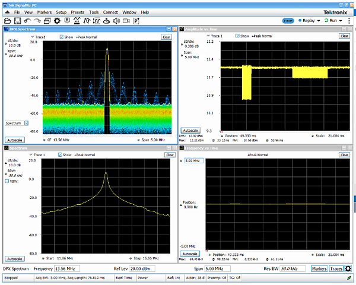Viewport: 356px width, 285px height.
Task: Click the save disk icon in toolbar
Action: [x=17, y=21]
